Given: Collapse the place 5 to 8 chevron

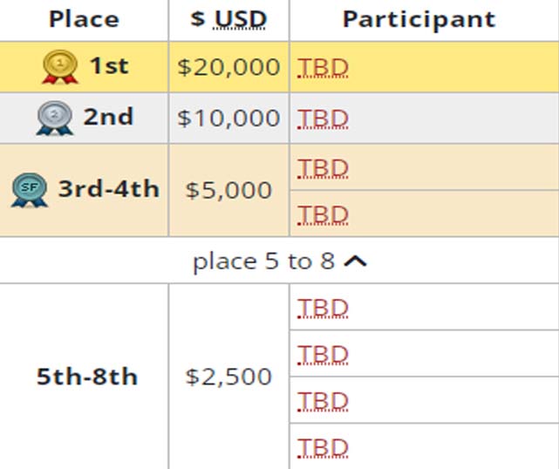Looking at the screenshot, I should (355, 262).
